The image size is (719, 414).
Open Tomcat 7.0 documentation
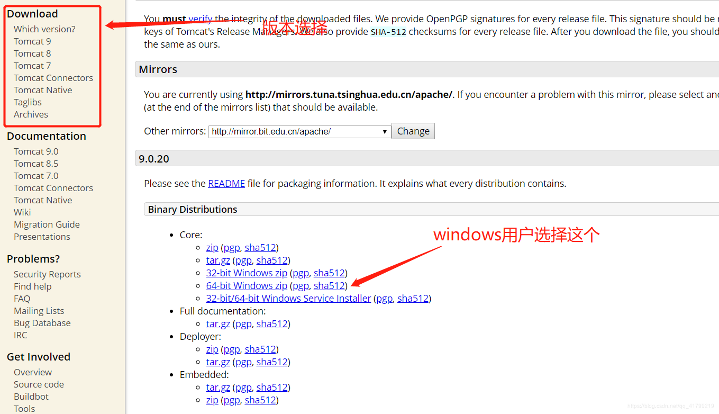click(x=36, y=176)
